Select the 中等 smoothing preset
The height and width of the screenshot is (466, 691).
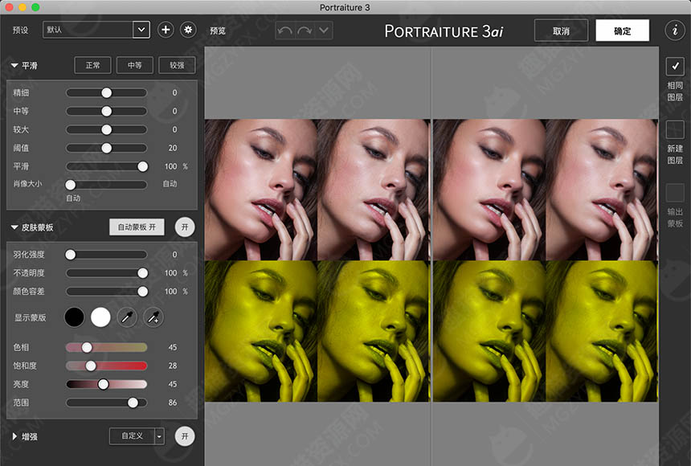pyautogui.click(x=135, y=65)
